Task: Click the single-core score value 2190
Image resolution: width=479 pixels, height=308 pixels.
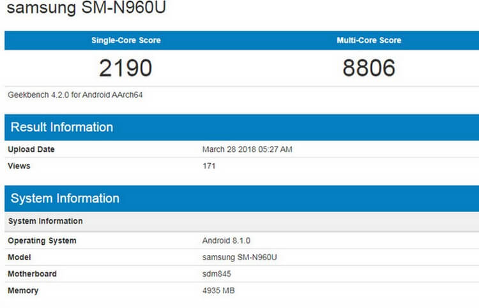Action: [x=126, y=68]
